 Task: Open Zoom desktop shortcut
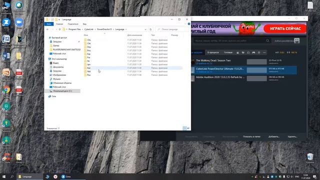19,22
